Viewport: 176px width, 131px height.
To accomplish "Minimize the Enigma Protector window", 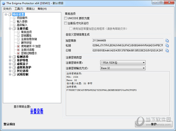I will pyautogui.click(x=155, y=2).
